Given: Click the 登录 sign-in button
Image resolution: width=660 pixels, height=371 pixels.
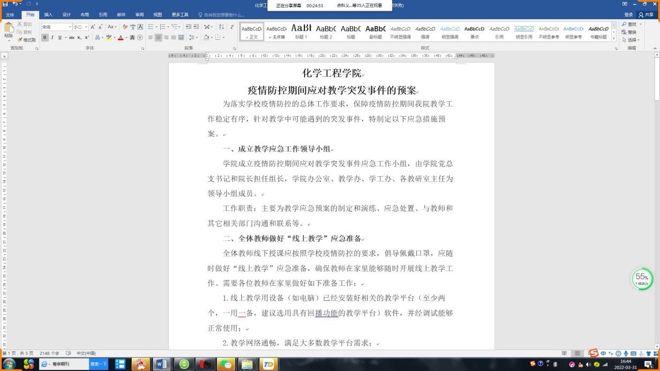Looking at the screenshot, I should point(627,14).
